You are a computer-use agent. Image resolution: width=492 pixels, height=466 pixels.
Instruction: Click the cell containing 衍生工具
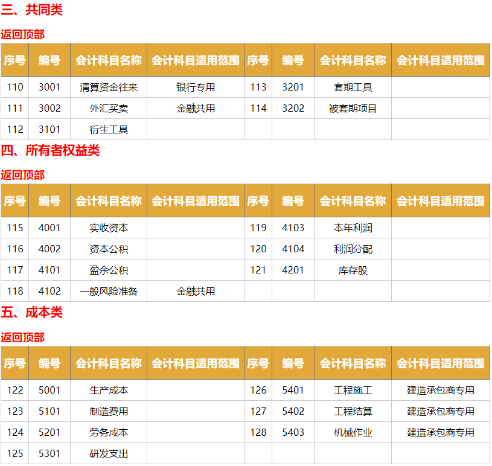[x=109, y=129]
